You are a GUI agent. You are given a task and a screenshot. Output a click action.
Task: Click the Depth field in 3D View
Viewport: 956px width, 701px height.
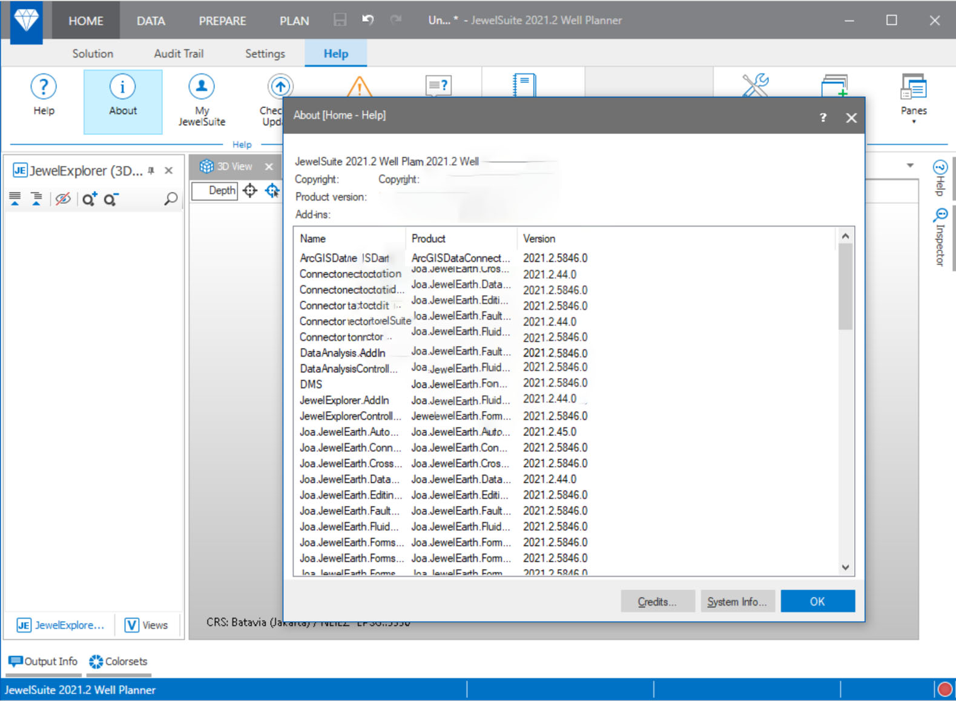(215, 191)
